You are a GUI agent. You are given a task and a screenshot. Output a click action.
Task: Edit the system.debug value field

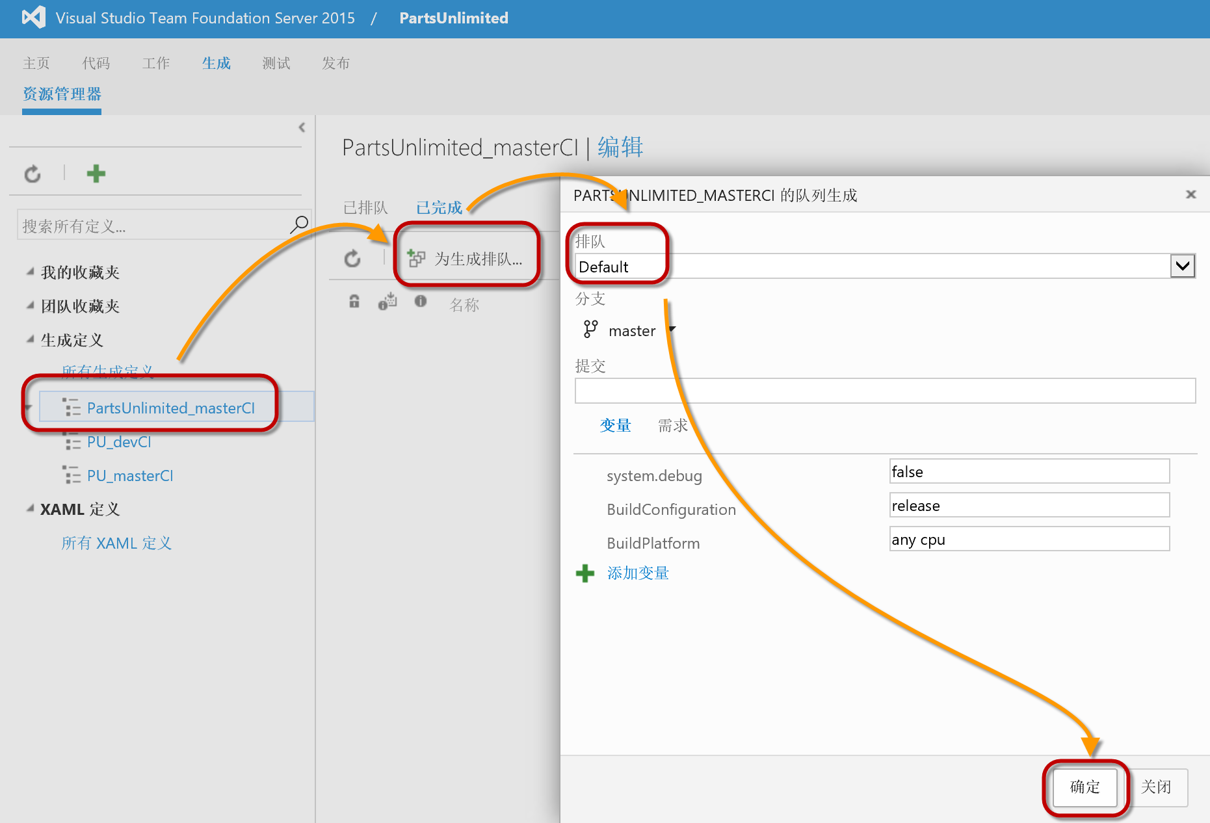click(x=1029, y=471)
